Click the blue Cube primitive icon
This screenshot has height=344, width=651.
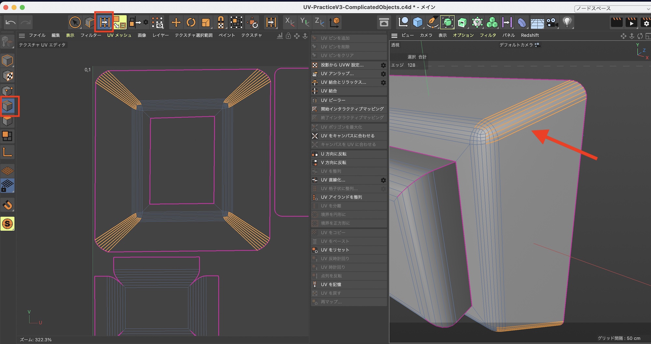point(418,22)
